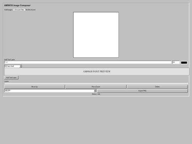This screenshot has height=144, width=192.
Task: Click the empty Layers list box
Action: [96, 84]
